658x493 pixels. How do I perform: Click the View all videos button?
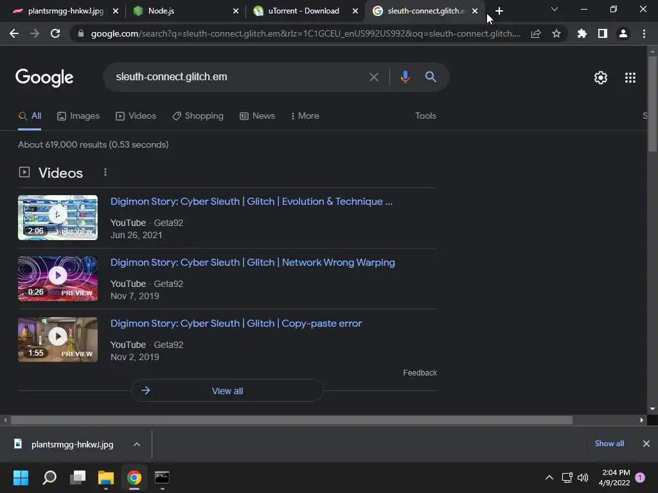tap(227, 391)
